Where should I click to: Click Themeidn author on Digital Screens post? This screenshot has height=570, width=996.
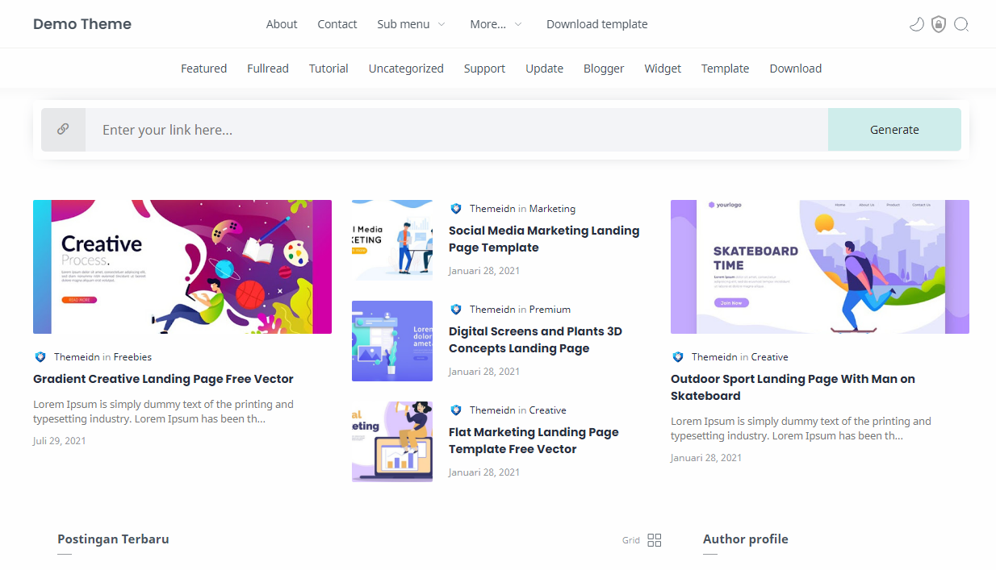(x=492, y=309)
